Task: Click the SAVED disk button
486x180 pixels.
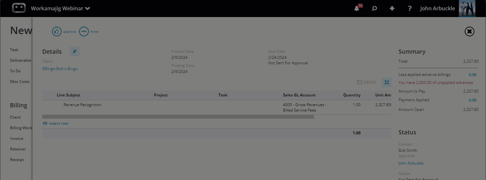Action: [x=367, y=82]
